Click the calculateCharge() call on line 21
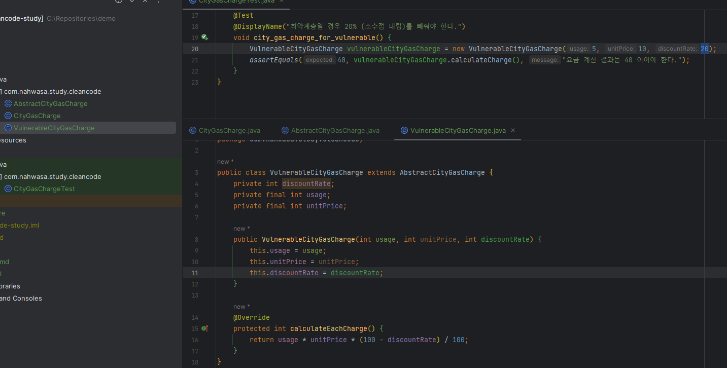The height and width of the screenshot is (368, 727). point(486,60)
